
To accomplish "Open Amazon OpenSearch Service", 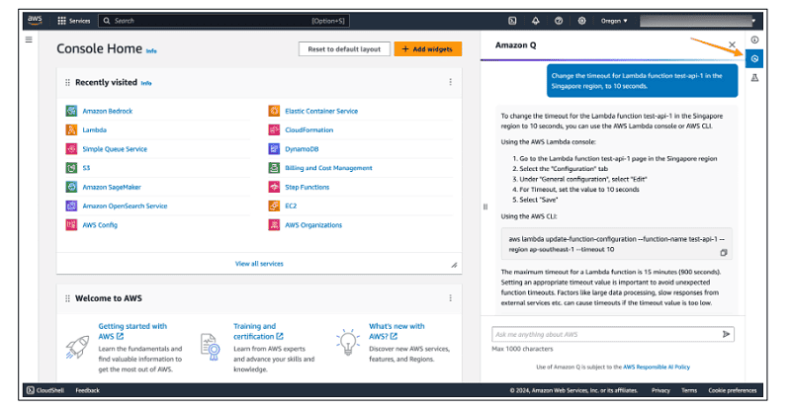I will [126, 206].
